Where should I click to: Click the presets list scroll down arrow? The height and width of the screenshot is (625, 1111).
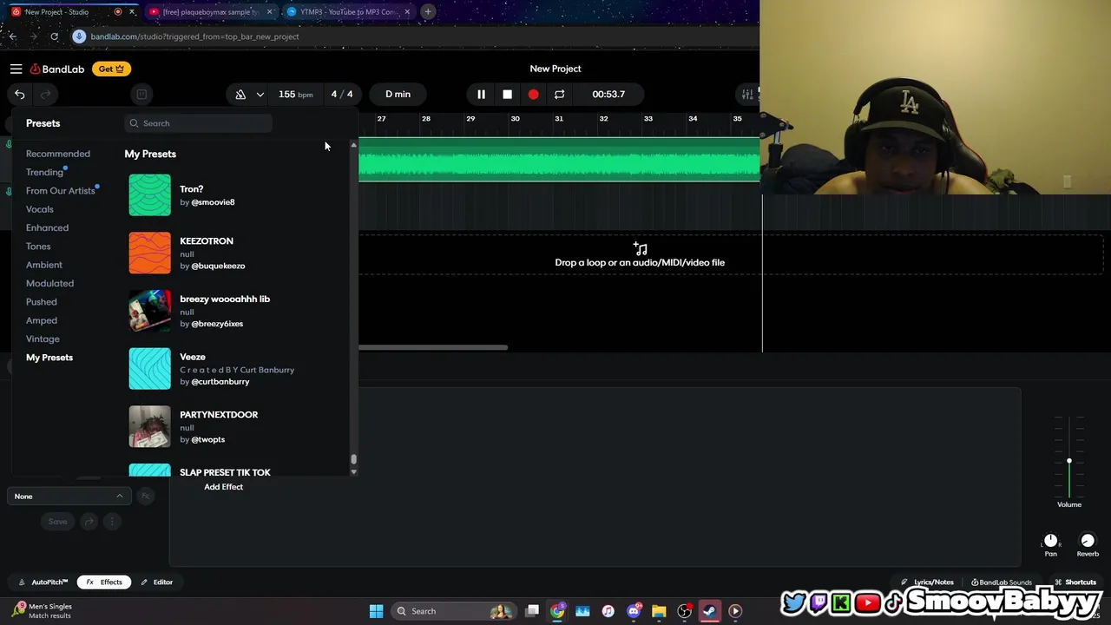tap(353, 471)
